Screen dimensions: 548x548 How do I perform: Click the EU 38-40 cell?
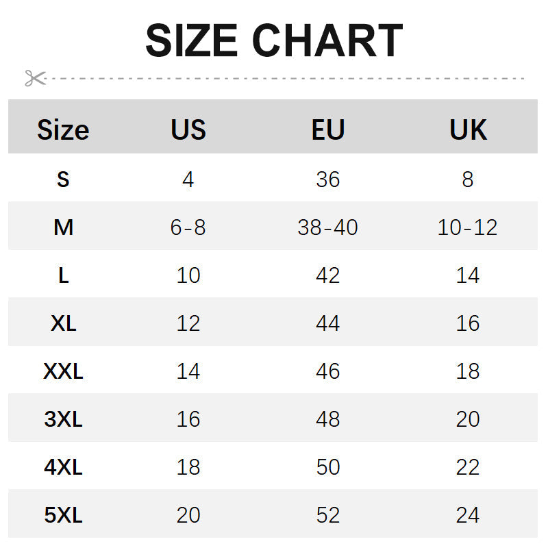tap(328, 227)
